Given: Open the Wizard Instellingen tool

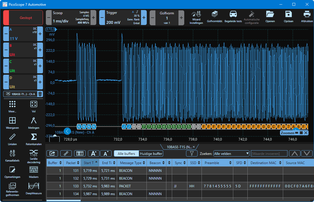Looking at the screenshot, I should (x=196, y=18).
